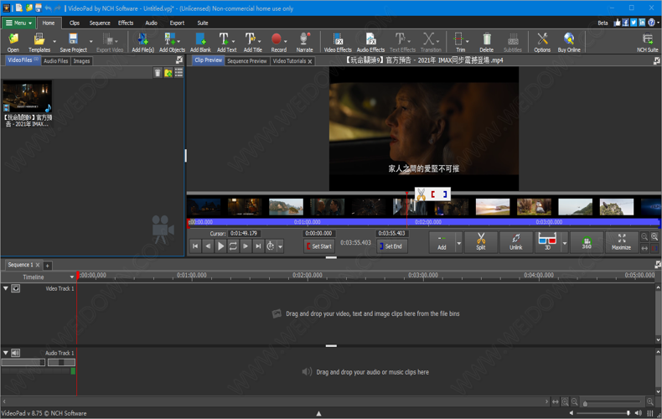The image size is (662, 419).
Task: Select the video clip thumbnail in bin
Action: pyautogui.click(x=28, y=96)
